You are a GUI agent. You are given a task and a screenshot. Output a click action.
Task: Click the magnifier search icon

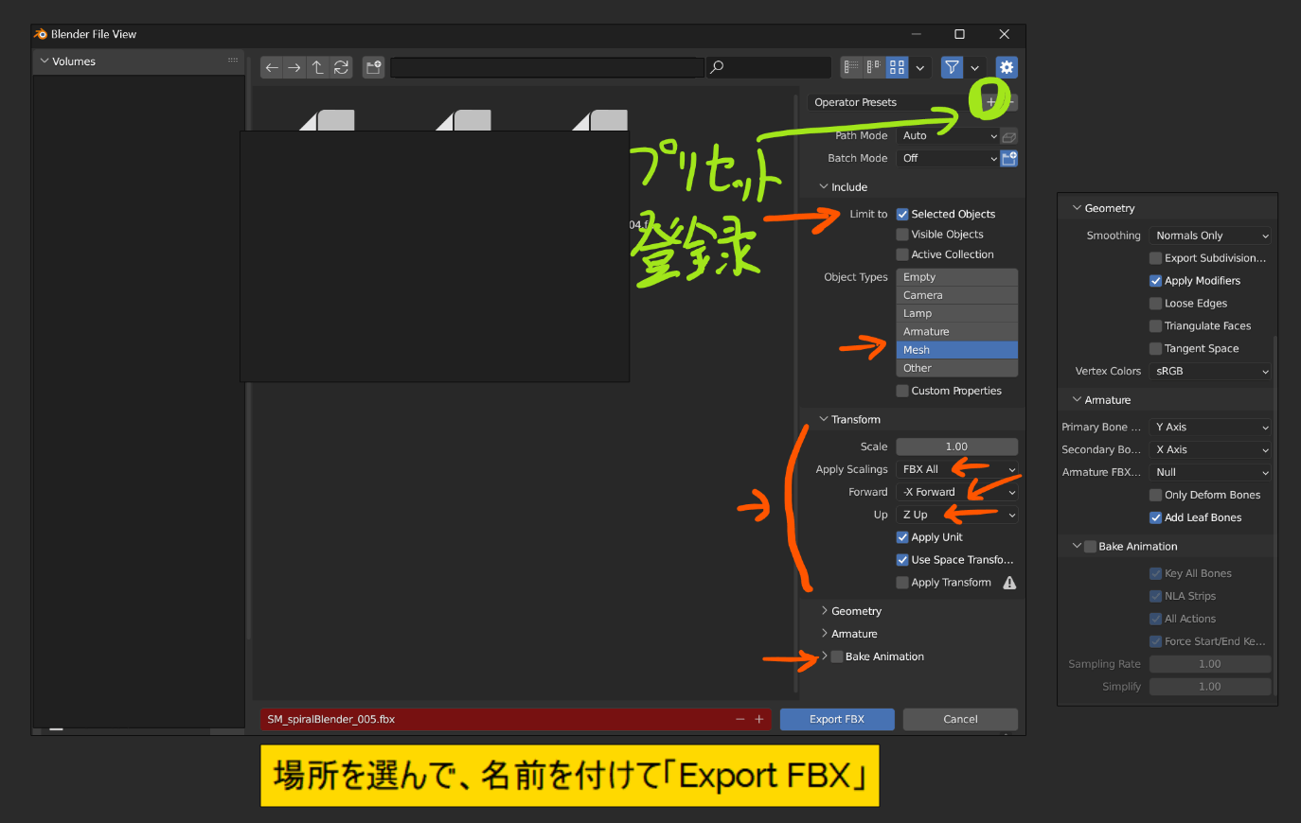(717, 67)
